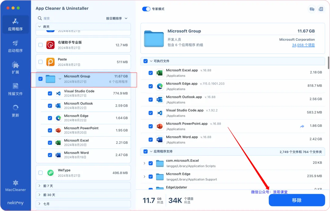Image resolution: width=330 pixels, height=211 pixels.
Task: Click the 右键助手专业版 app icon
Action: tap(50, 45)
